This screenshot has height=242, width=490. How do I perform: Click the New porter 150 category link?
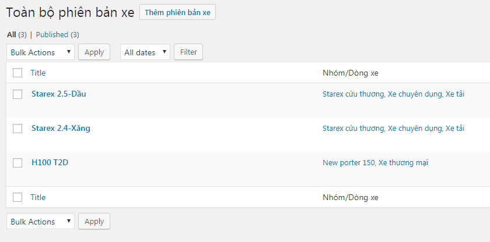tap(348, 163)
